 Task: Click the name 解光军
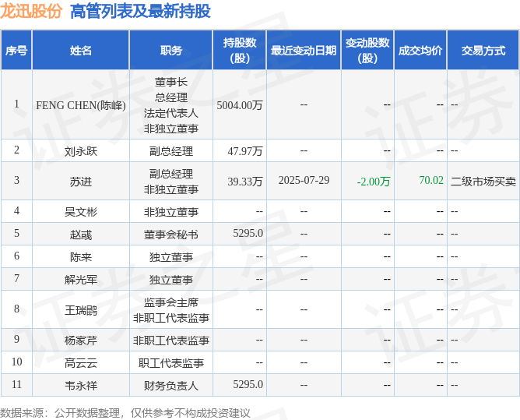(x=81, y=280)
